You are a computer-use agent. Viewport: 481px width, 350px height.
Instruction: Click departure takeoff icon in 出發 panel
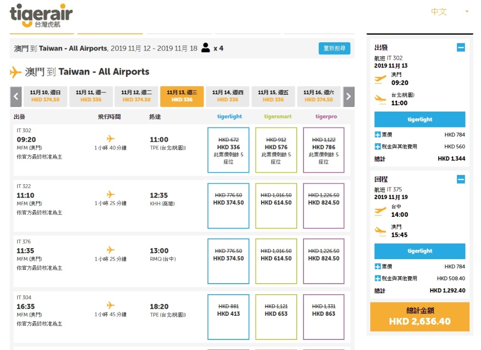(380, 79)
